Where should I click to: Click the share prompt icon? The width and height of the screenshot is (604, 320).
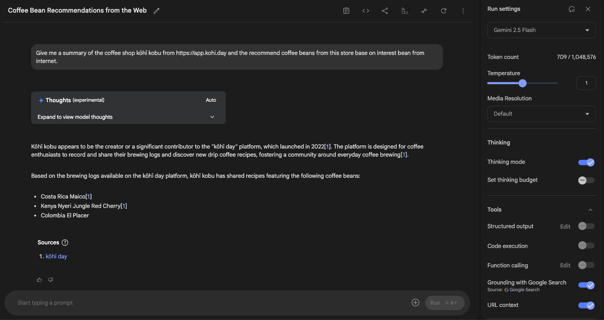tap(385, 11)
